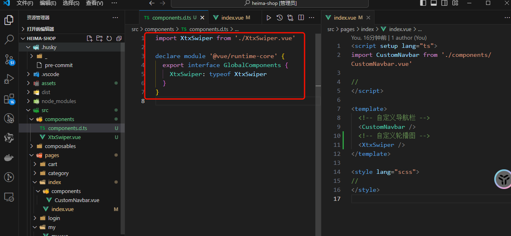Click '1 author (You)' code lens
Image resolution: width=511 pixels, height=236 pixels.
pyautogui.click(x=409, y=38)
